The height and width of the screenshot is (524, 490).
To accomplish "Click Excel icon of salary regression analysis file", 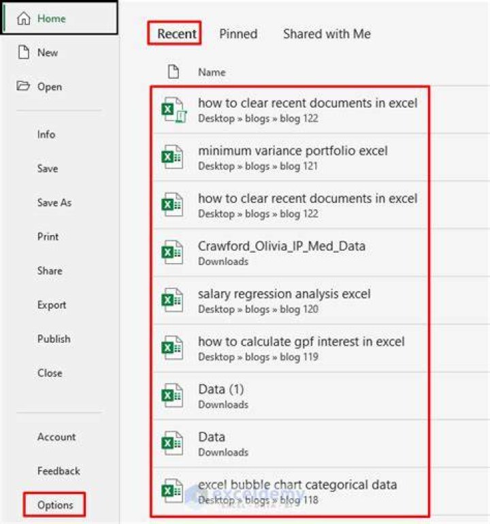I will point(172,300).
